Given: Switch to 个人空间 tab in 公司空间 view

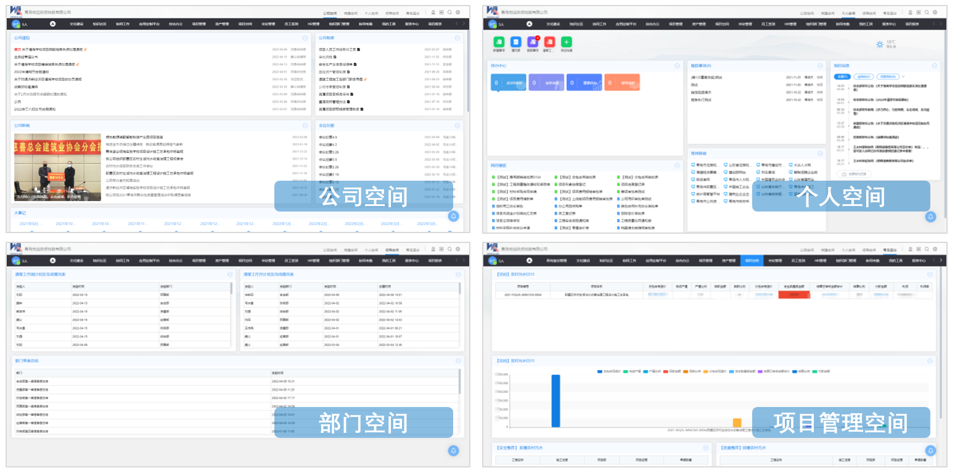Looking at the screenshot, I should click(371, 12).
